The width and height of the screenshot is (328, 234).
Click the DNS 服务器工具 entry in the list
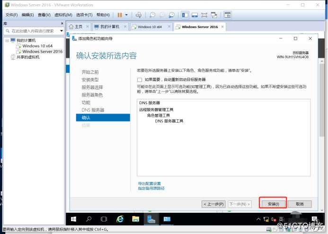click(169, 121)
